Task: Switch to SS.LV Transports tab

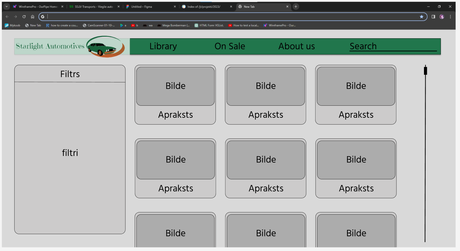Action: coord(93,6)
